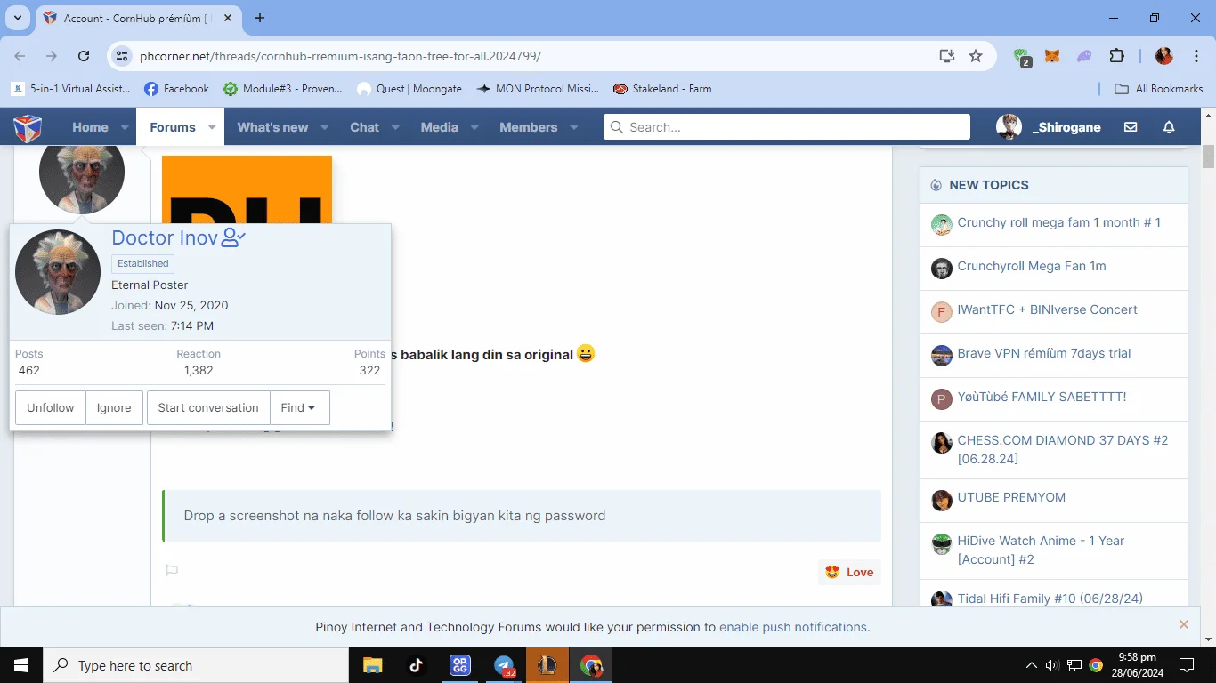Adjust volume from the speaker tray icon
The width and height of the screenshot is (1216, 683).
(x=1052, y=665)
